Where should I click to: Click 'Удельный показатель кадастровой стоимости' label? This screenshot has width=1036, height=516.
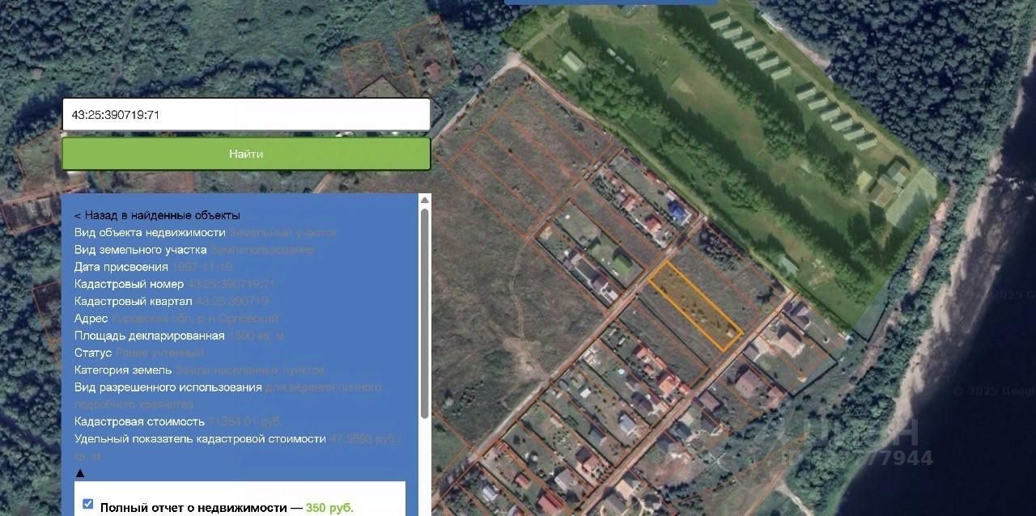(200, 438)
